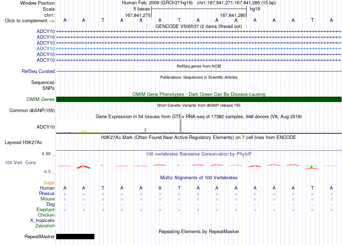This screenshot has width=342, height=245.
Task: Open the GTEx Gene Expression track title
Action: [x=199, y=117]
